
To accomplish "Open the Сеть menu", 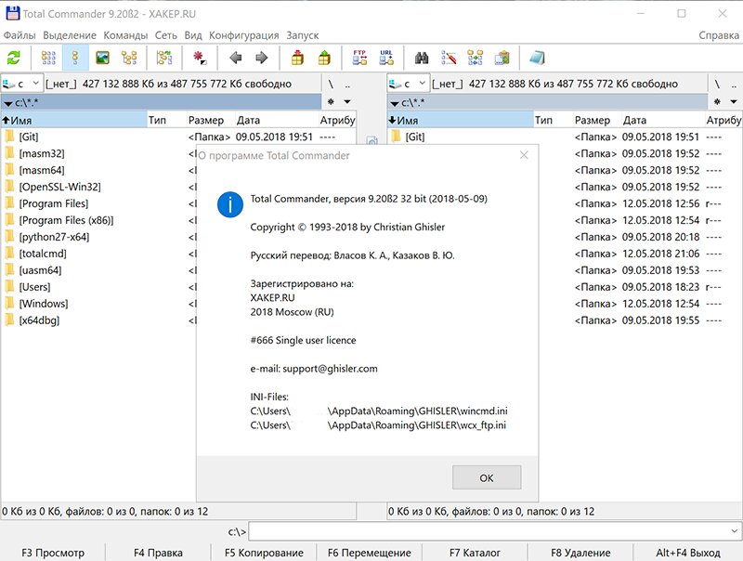I will click(x=166, y=35).
